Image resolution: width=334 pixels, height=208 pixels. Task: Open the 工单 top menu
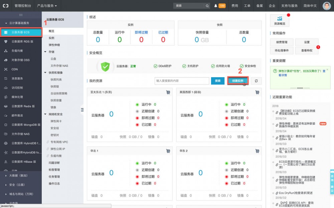[x=247, y=6]
